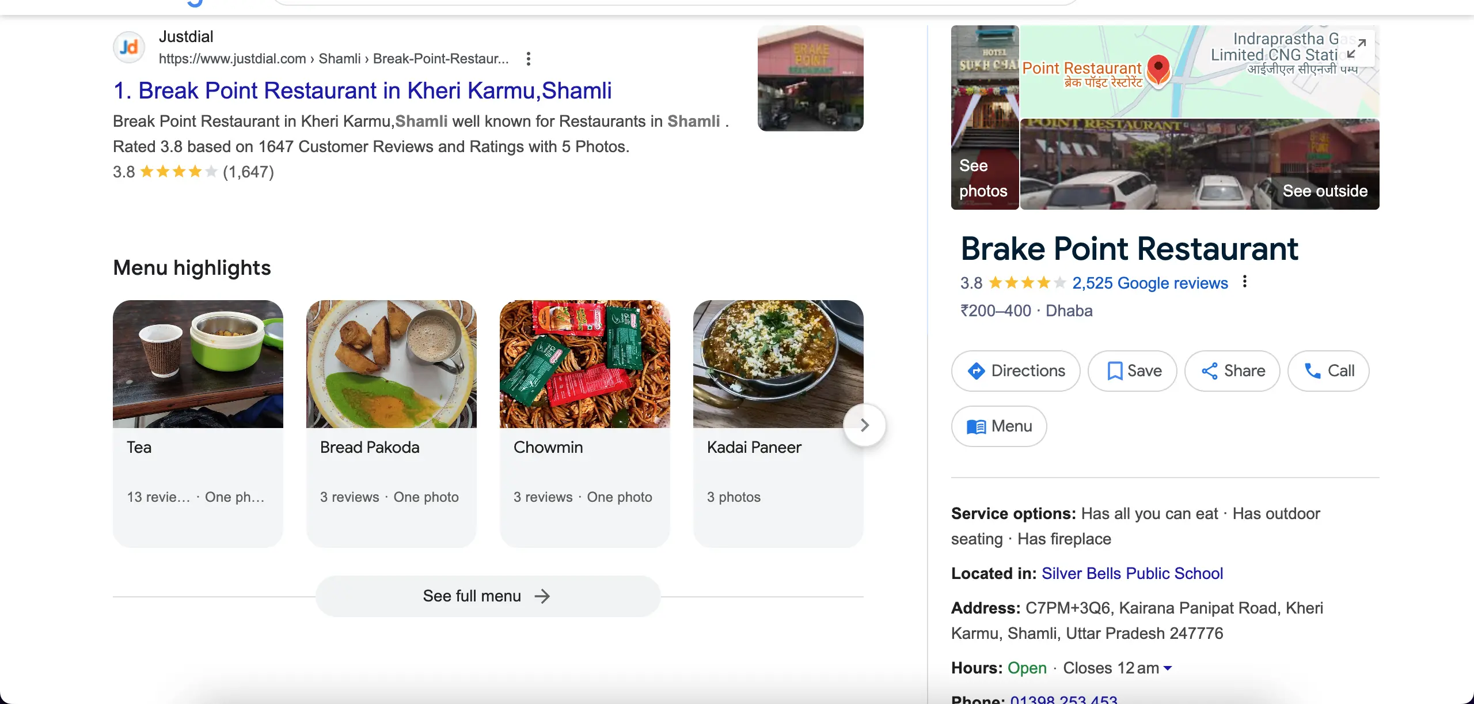The width and height of the screenshot is (1474, 704).
Task: Share the restaurant listing
Action: click(1232, 371)
